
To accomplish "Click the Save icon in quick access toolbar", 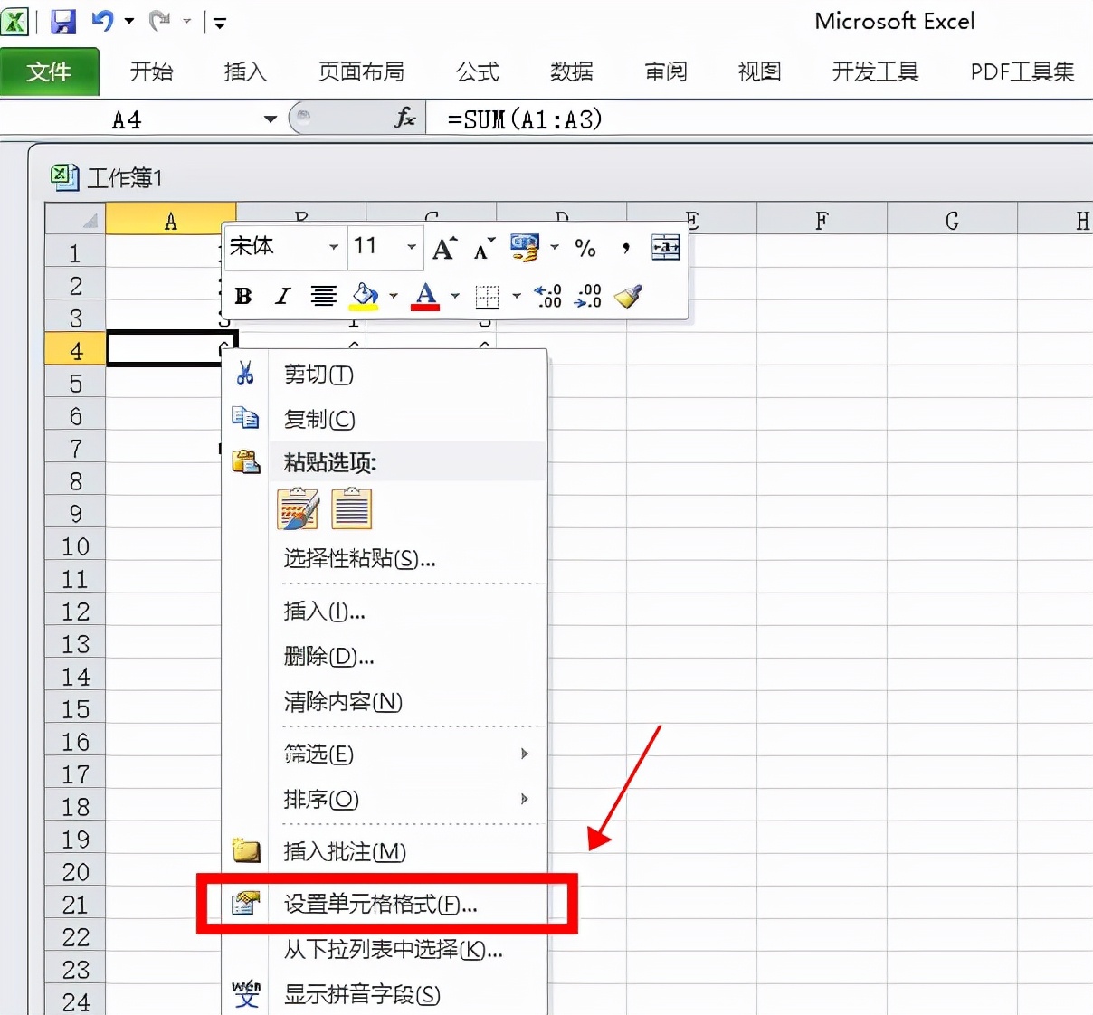I will (x=62, y=21).
